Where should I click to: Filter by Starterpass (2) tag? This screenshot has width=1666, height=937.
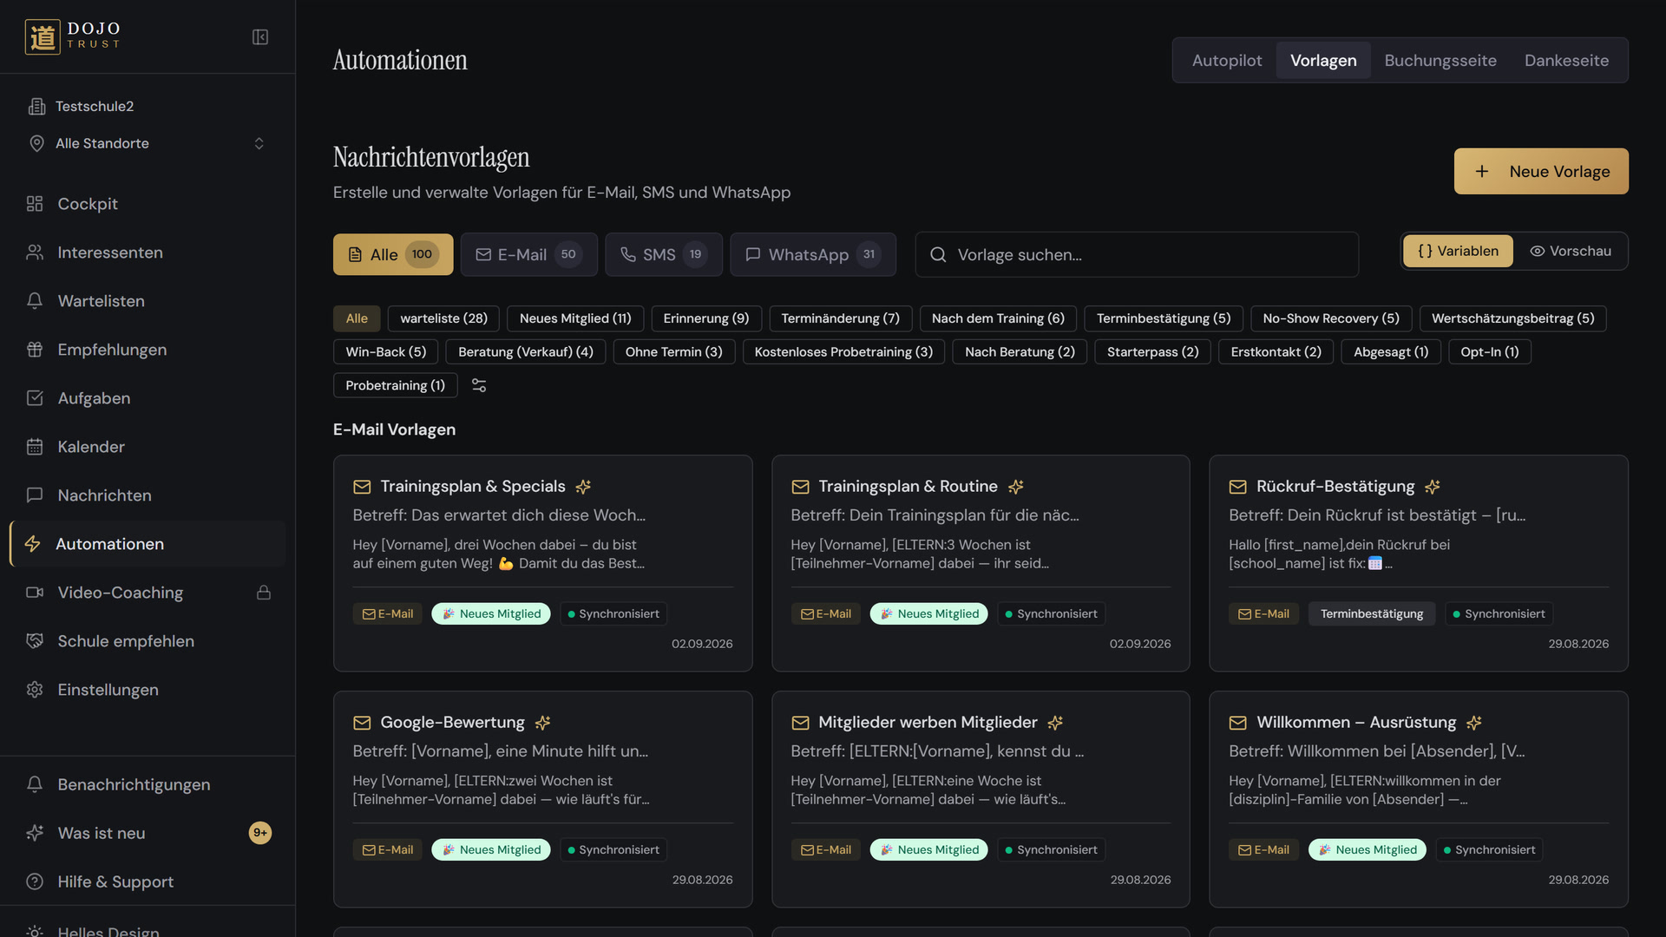1152,351
